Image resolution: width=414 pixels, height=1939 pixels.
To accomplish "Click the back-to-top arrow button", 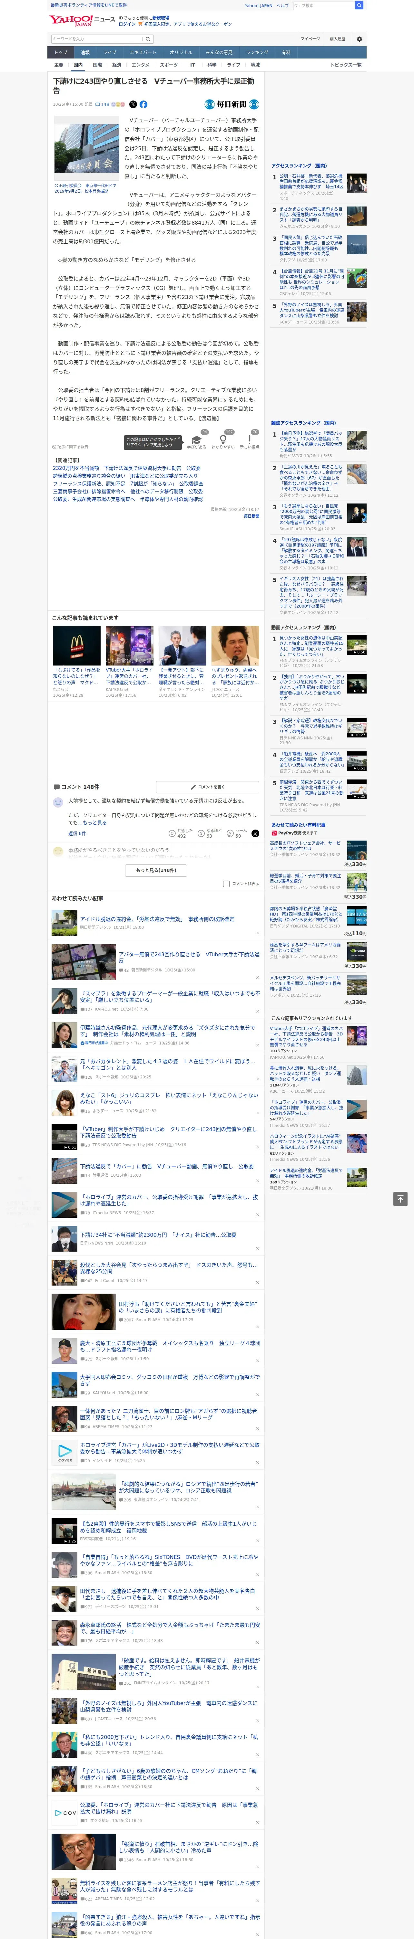I will tap(400, 1198).
